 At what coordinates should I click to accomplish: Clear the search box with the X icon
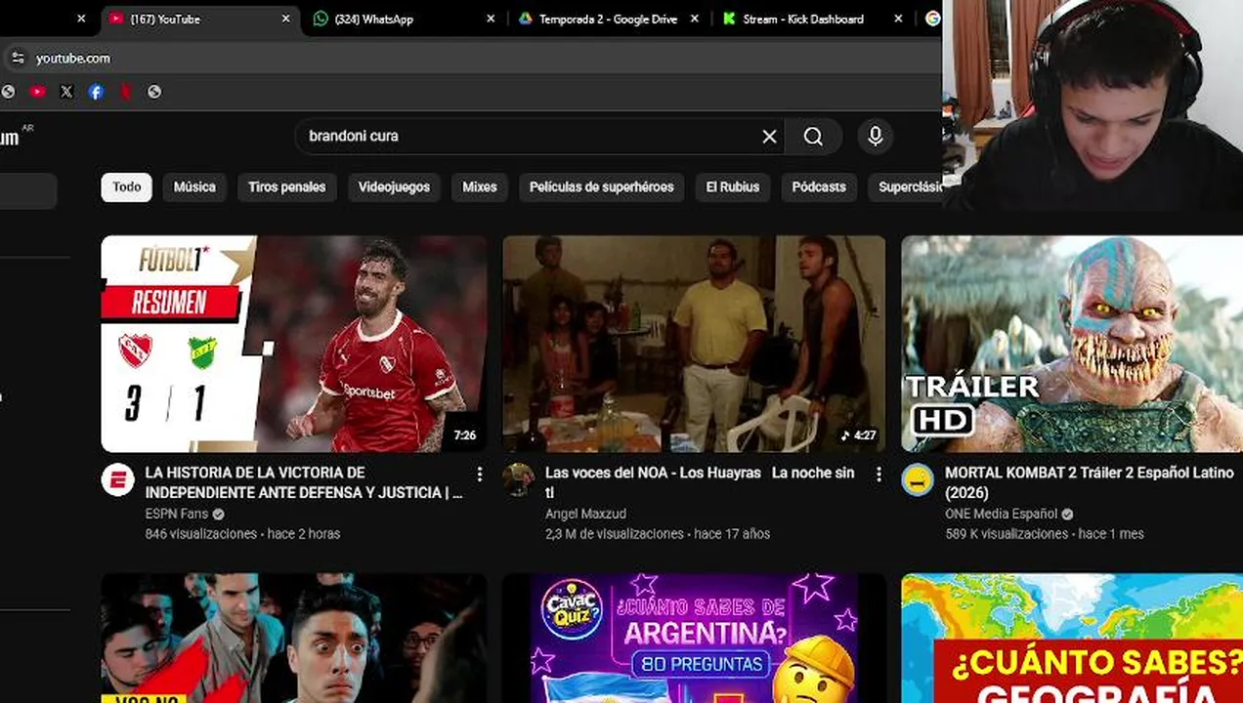click(x=769, y=137)
